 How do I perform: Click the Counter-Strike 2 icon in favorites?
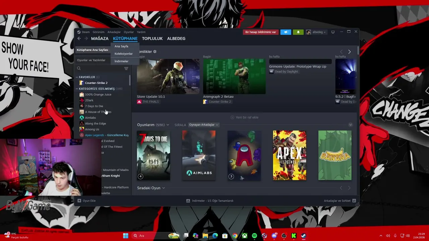pyautogui.click(x=81, y=83)
